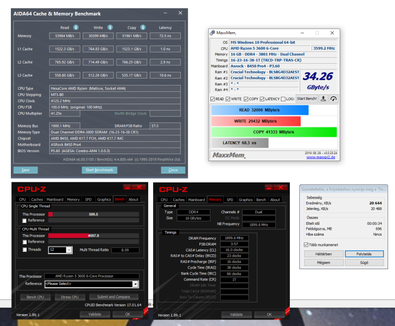The height and width of the screenshot is (326, 395).
Task: Open SPD tab in right CPU-Z window
Action: (230, 200)
